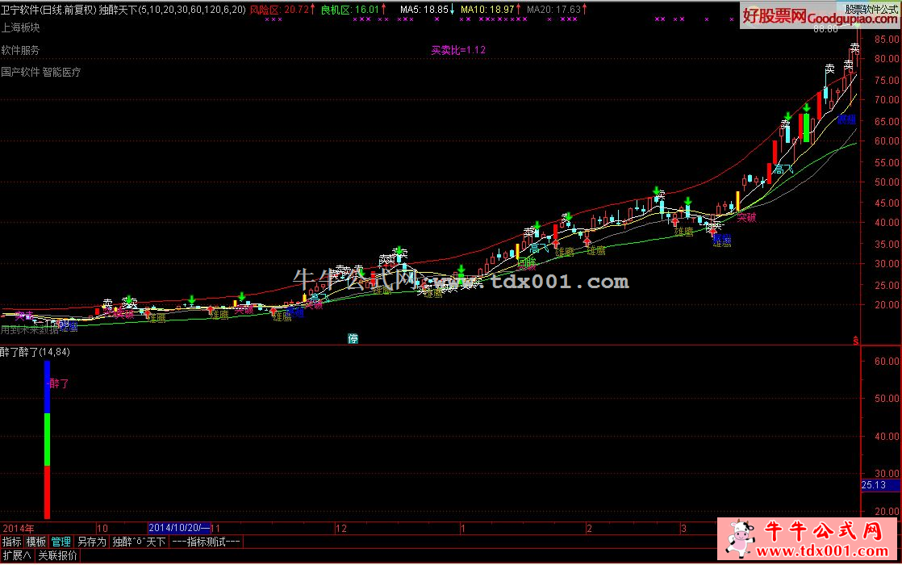
Task: Click the 2014/10/20 highlighted date marker
Action: (179, 528)
